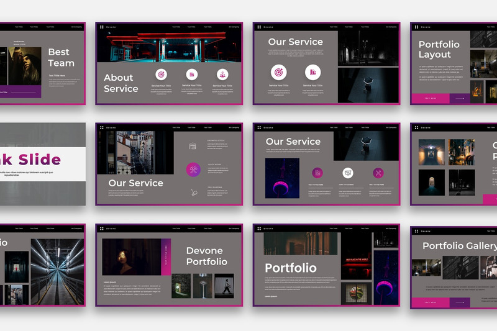
Task: Click the Devone logo grid icon on About Service slide
Action: pos(102,27)
